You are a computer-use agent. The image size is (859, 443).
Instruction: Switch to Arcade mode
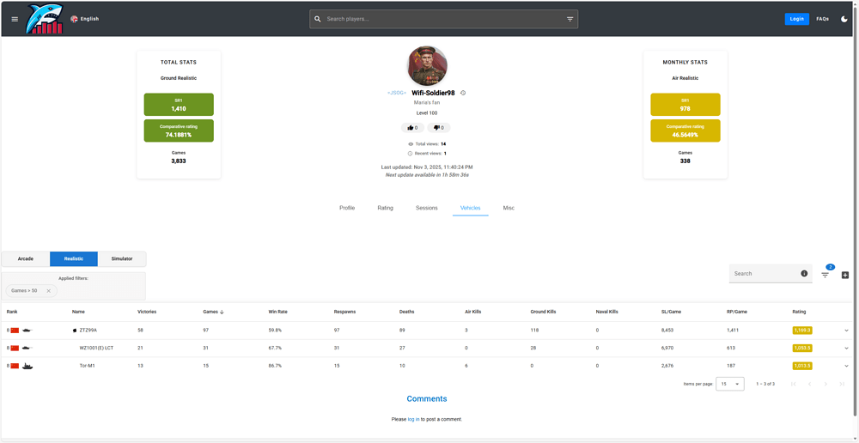[26, 258]
